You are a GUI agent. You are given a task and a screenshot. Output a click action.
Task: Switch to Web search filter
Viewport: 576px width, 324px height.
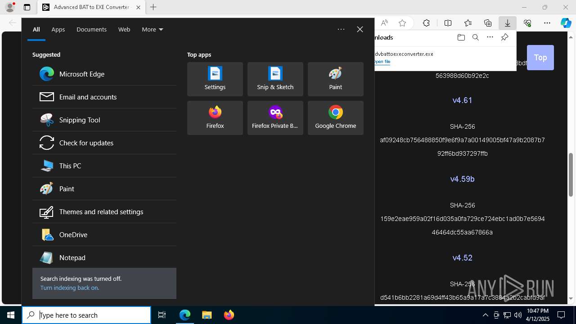(x=124, y=29)
